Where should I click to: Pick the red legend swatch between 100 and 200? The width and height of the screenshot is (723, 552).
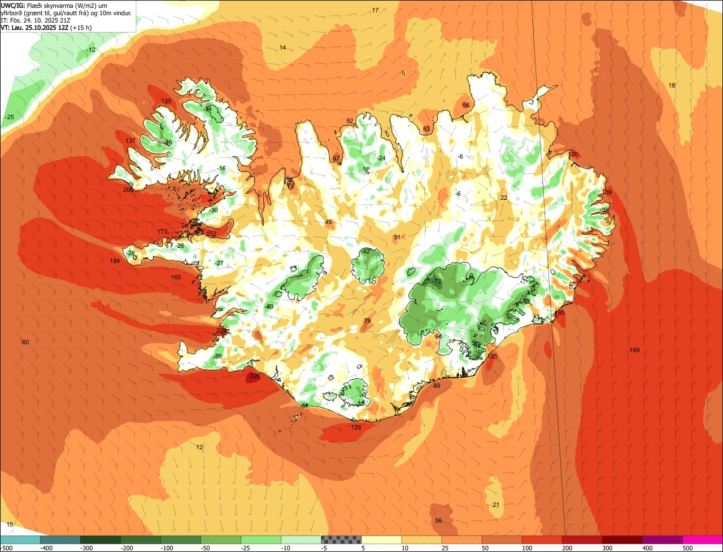542,540
